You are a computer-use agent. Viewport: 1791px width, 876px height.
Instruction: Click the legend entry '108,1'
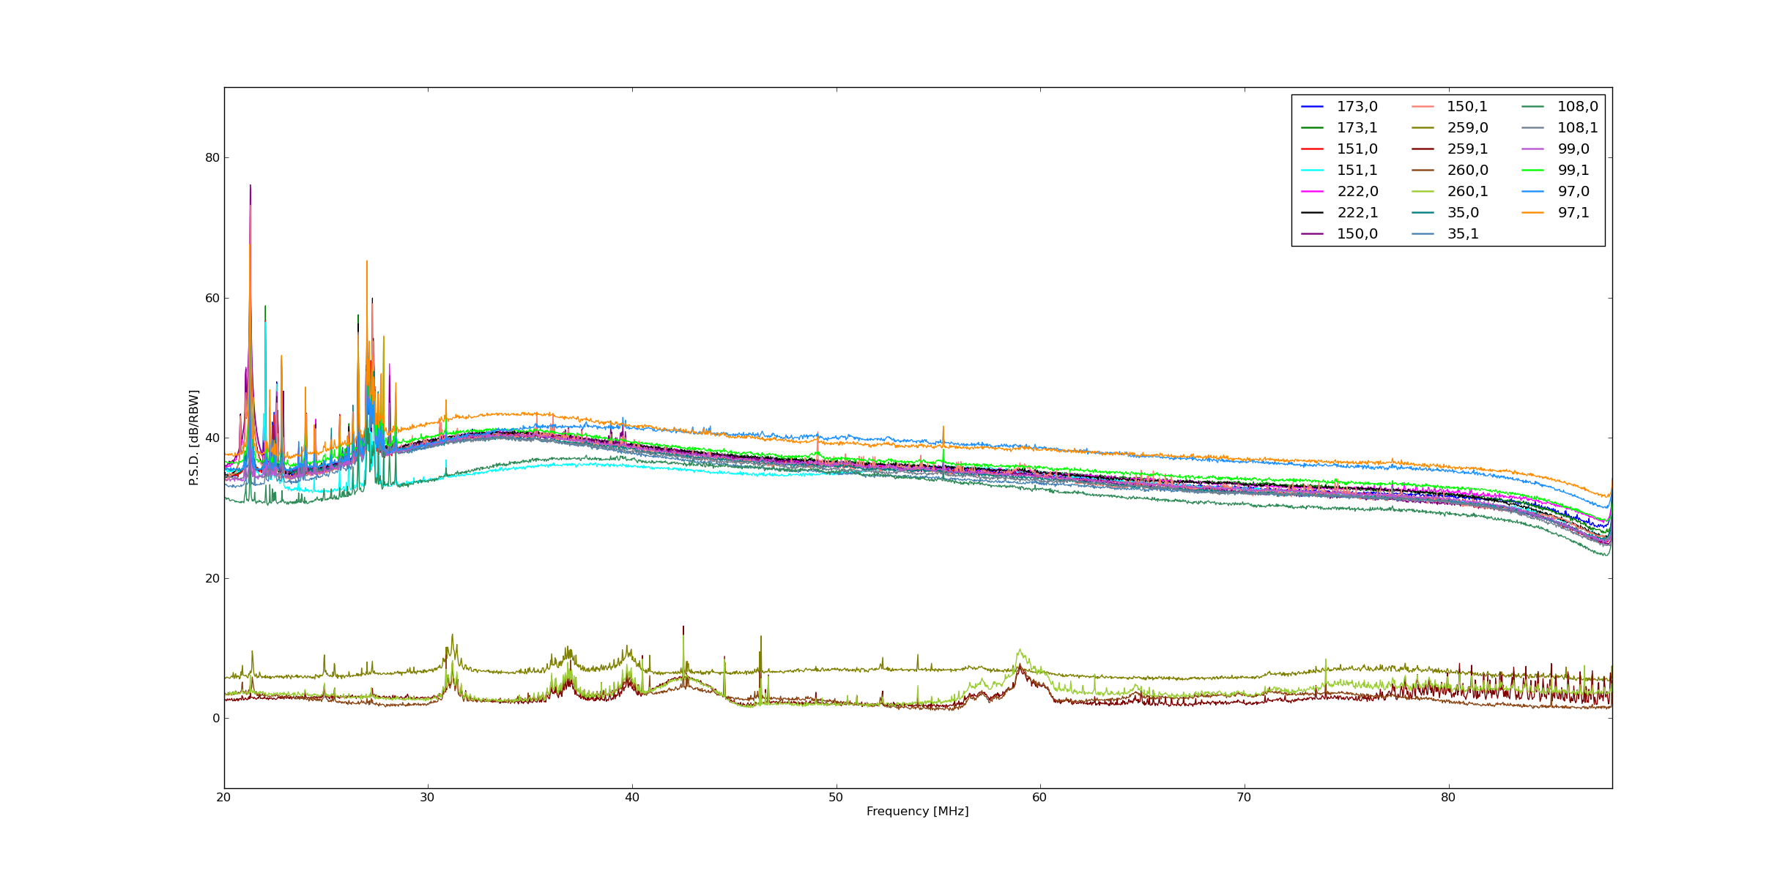[x=1560, y=128]
